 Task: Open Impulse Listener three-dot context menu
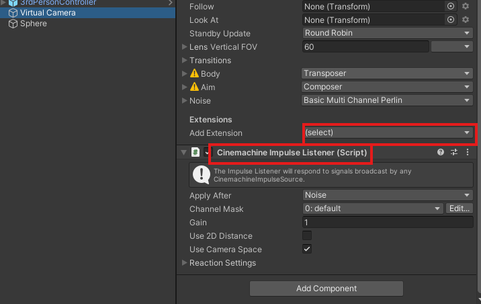467,152
